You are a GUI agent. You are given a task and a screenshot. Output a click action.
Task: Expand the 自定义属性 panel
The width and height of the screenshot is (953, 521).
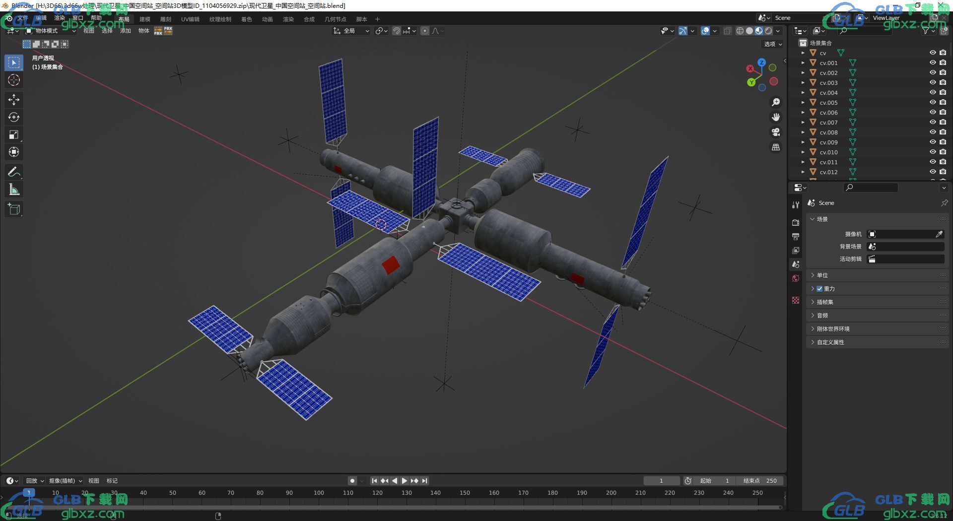pyautogui.click(x=878, y=342)
